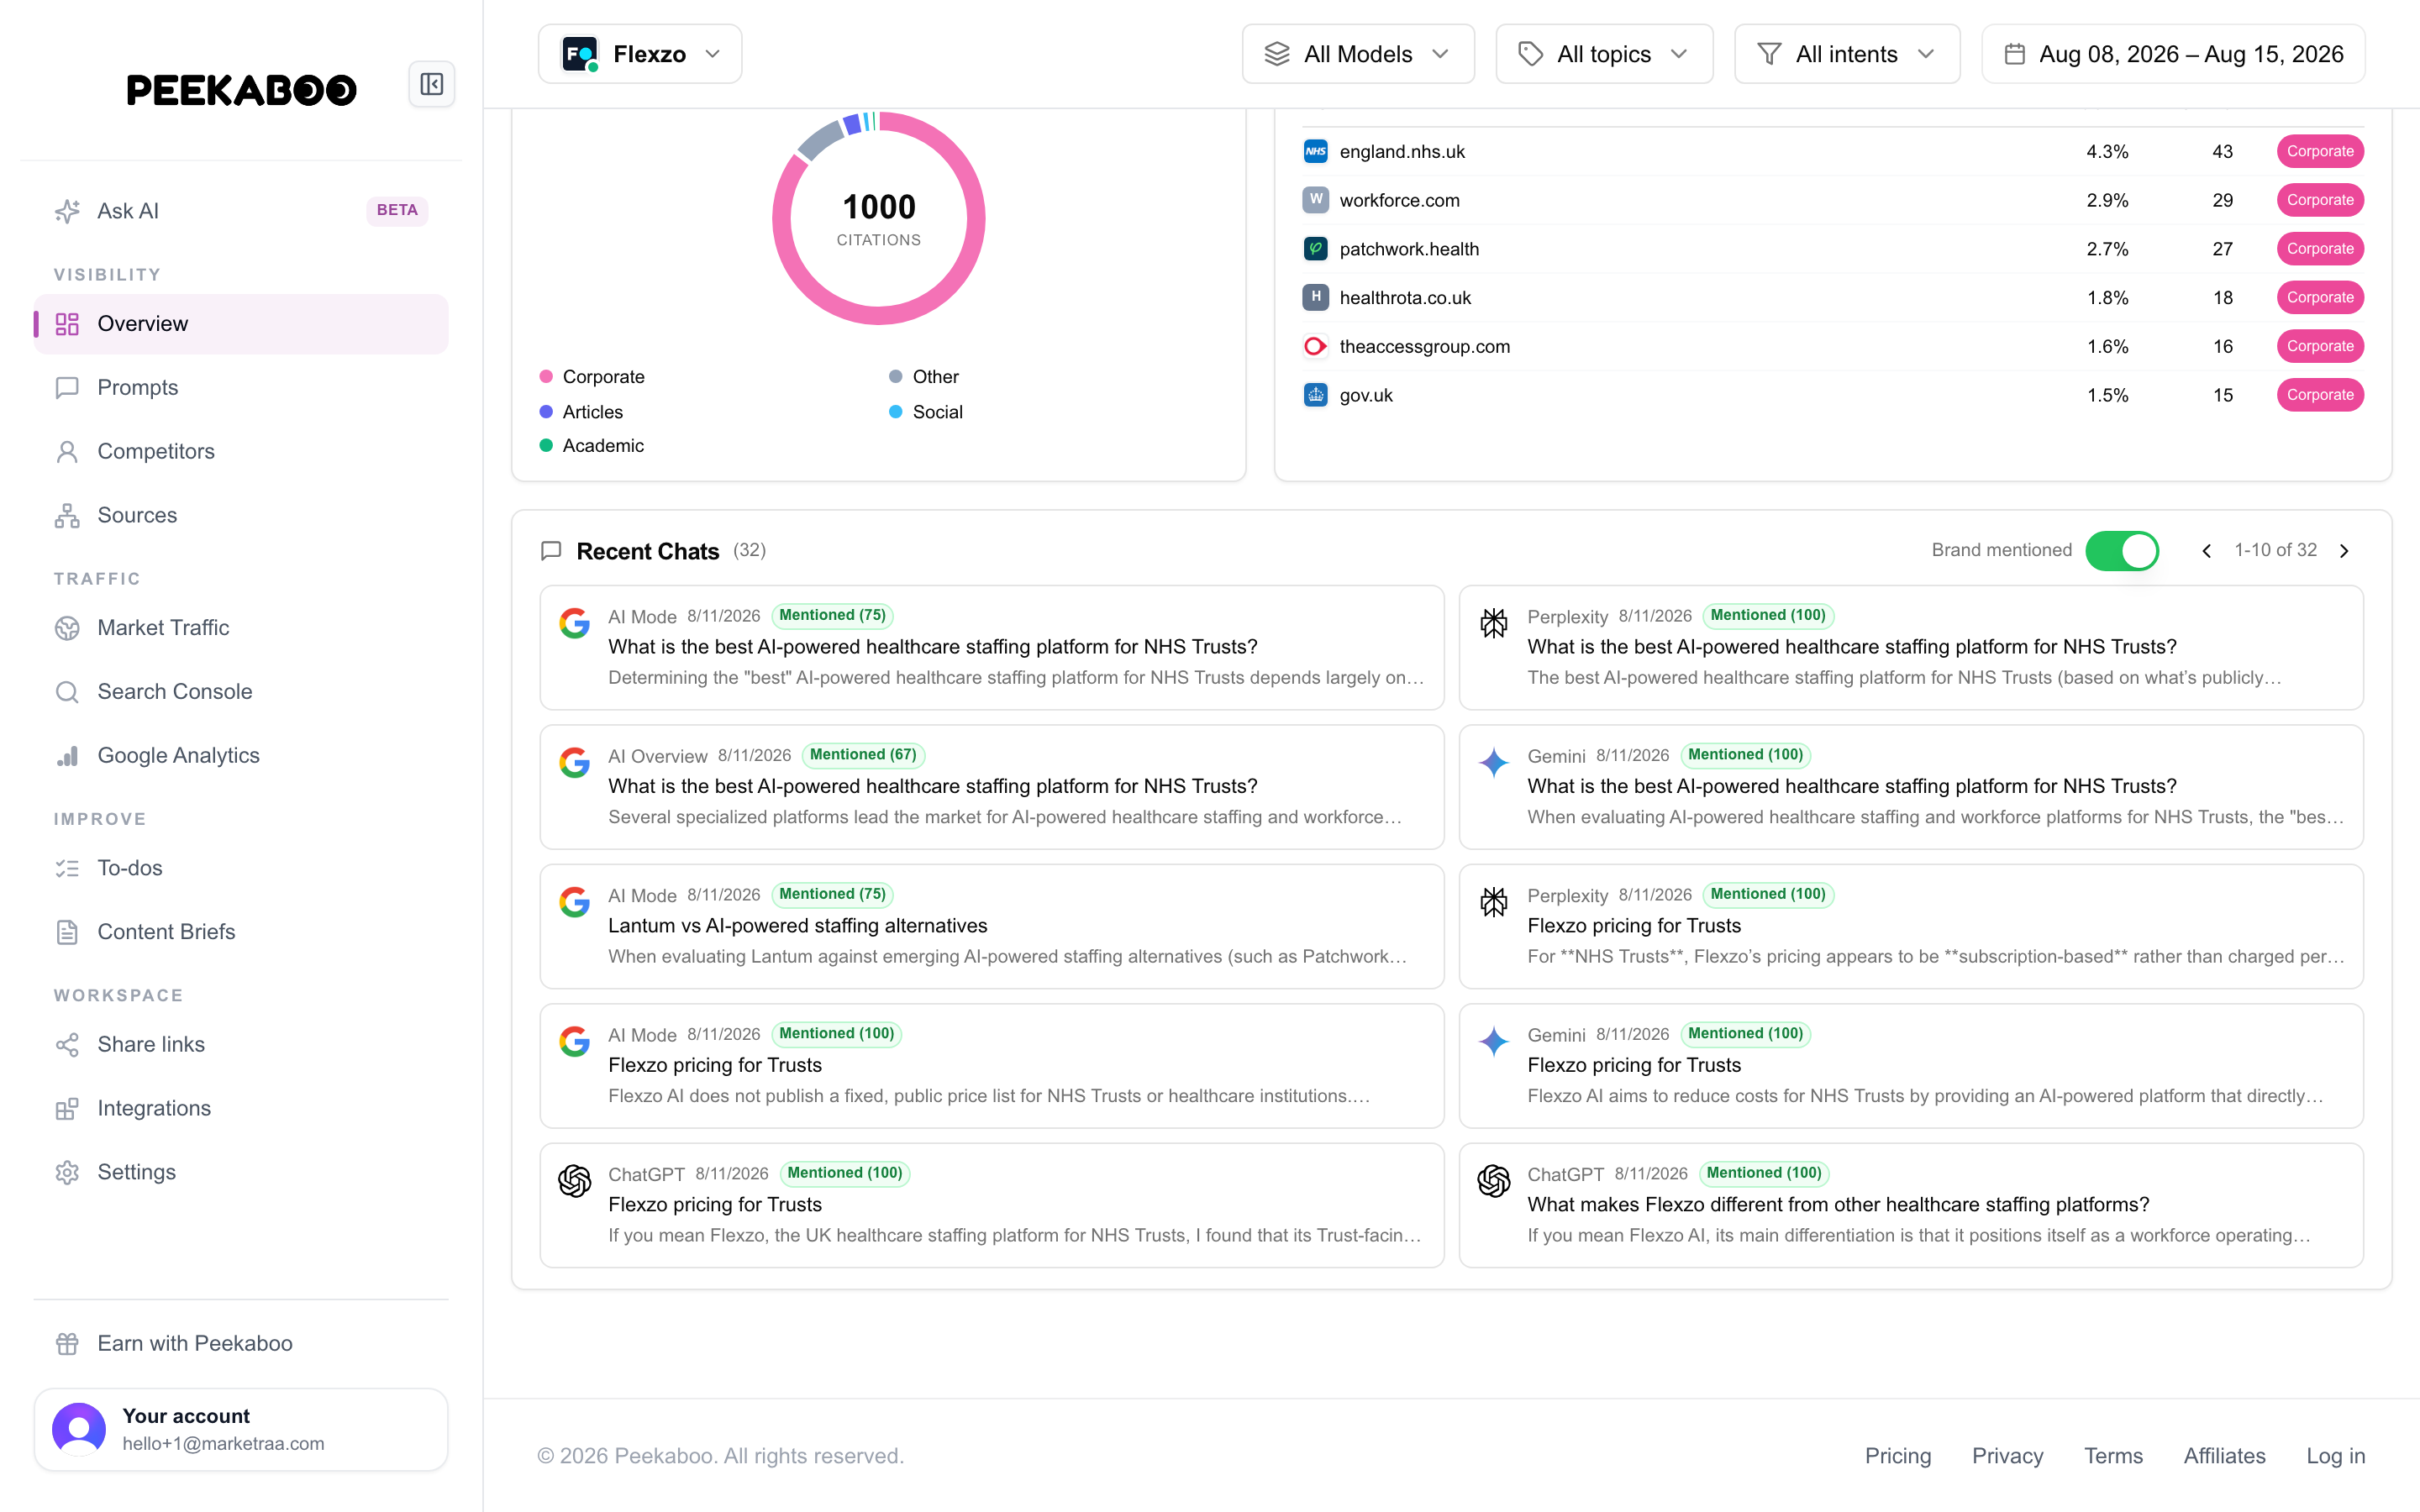Click the Peekaboo logo
Viewport: 2420px width, 1512px height.
pyautogui.click(x=241, y=90)
